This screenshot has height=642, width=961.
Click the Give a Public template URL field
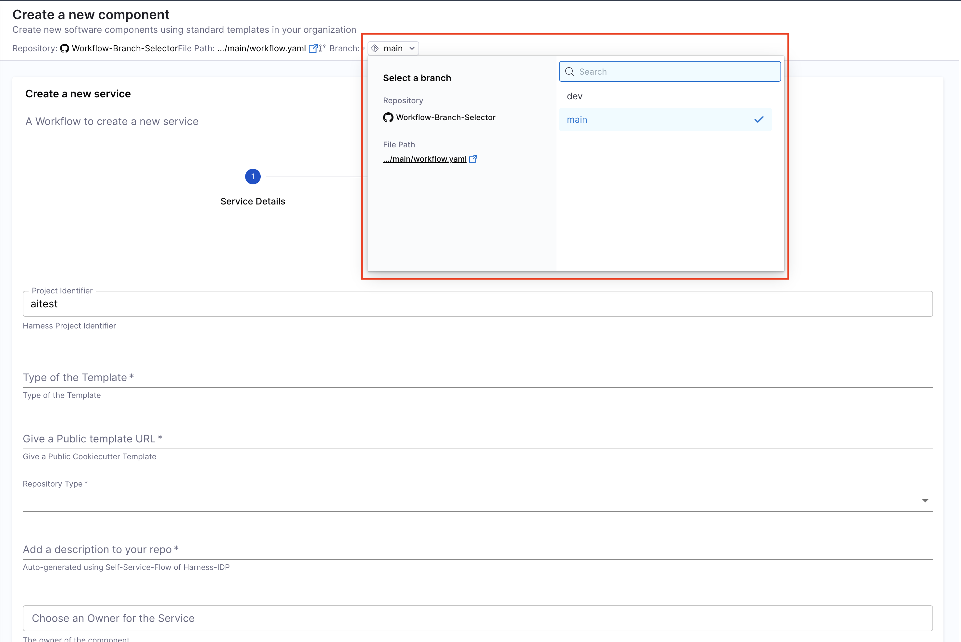point(478,438)
